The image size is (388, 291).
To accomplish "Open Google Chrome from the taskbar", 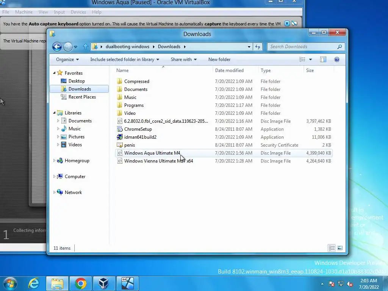I will [x=80, y=283].
